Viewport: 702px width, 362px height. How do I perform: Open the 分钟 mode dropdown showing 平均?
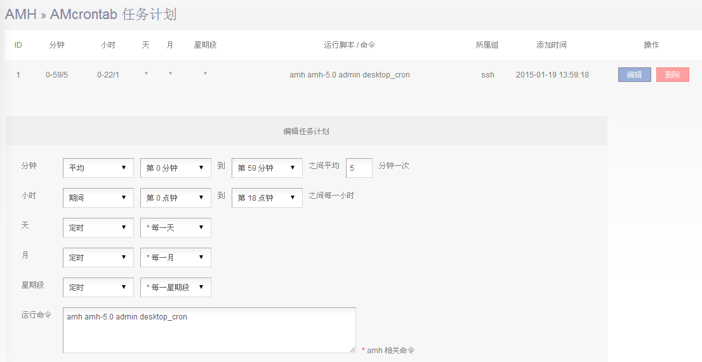[x=98, y=168]
